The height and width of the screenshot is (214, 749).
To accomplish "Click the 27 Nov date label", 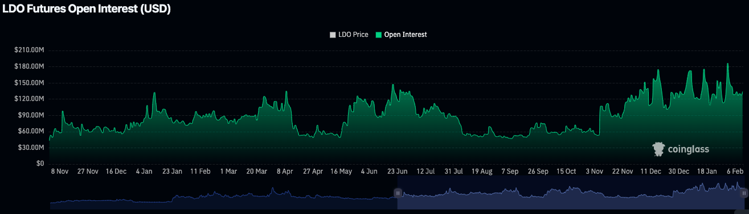I will 88,171.
